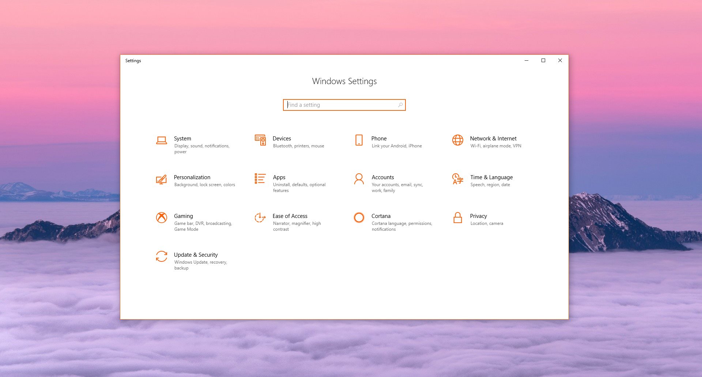Open the Network & Internet globe icon
Image resolution: width=702 pixels, height=377 pixels.
[458, 140]
